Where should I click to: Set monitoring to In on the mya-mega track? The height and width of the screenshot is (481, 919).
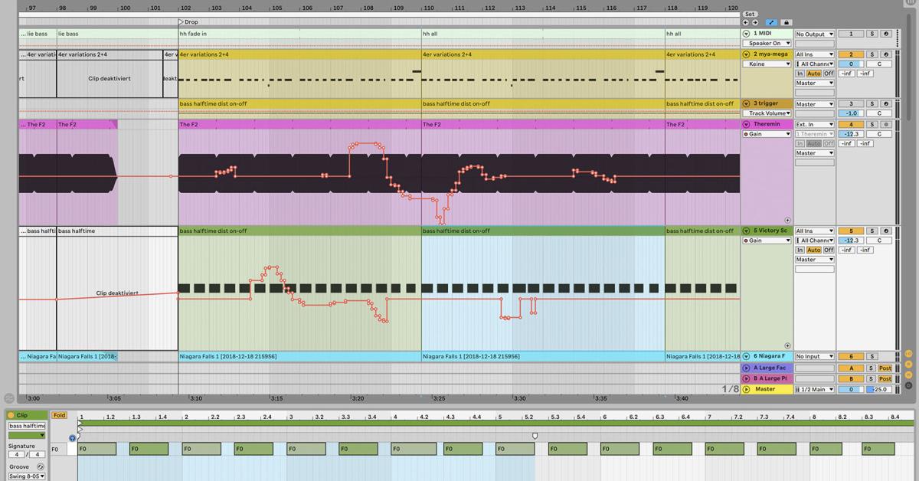pos(800,74)
